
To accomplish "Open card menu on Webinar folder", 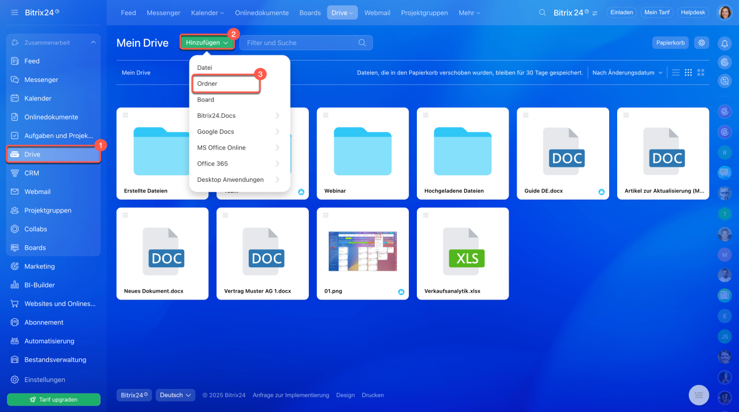I will point(325,115).
